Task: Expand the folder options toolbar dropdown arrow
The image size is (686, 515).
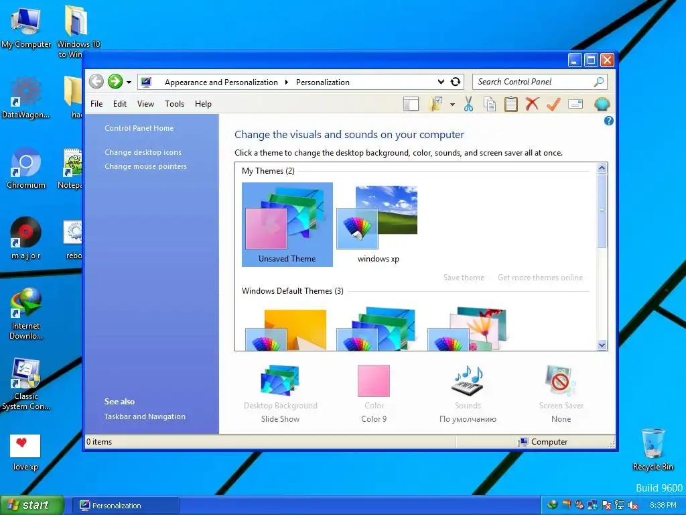Action: pos(452,105)
